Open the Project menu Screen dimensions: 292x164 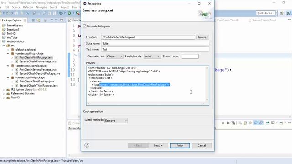[x=65, y=7]
